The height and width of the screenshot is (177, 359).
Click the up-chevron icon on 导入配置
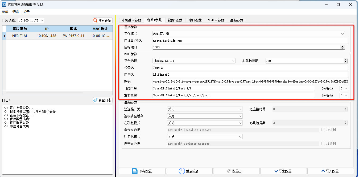[x=323, y=171]
